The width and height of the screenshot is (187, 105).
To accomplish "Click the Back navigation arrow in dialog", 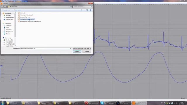I will point(2,6).
